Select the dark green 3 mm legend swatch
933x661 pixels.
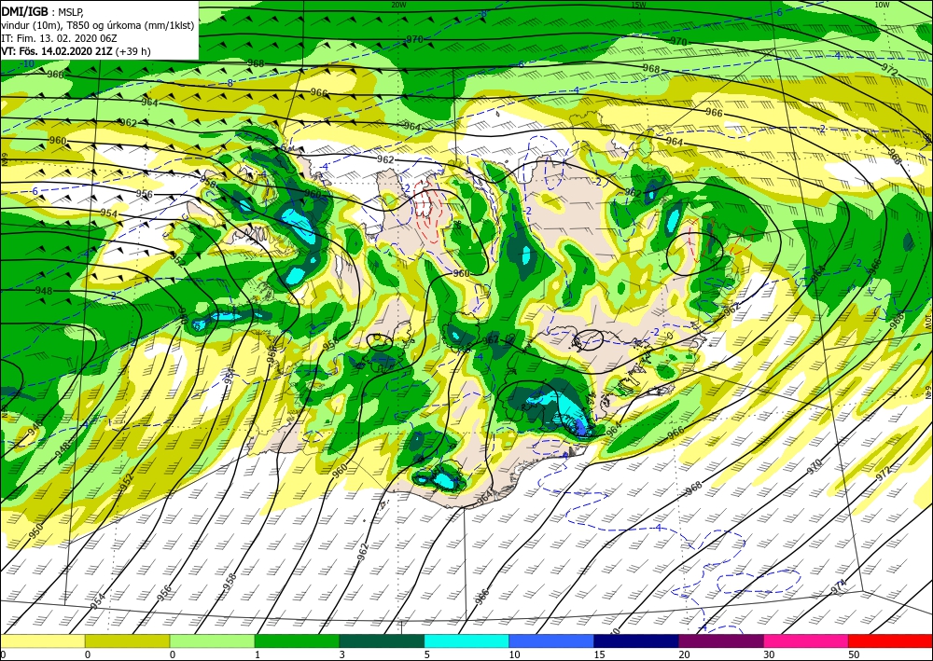[x=382, y=640]
